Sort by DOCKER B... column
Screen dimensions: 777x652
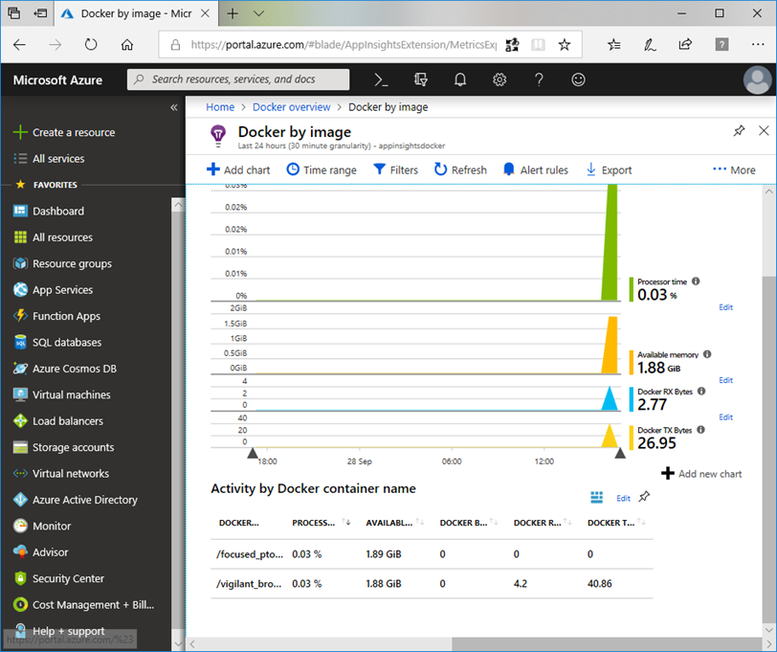coord(494,522)
